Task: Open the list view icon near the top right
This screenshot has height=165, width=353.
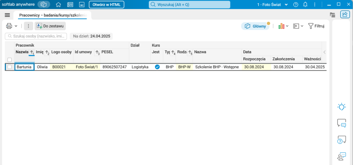Action: 332,15
